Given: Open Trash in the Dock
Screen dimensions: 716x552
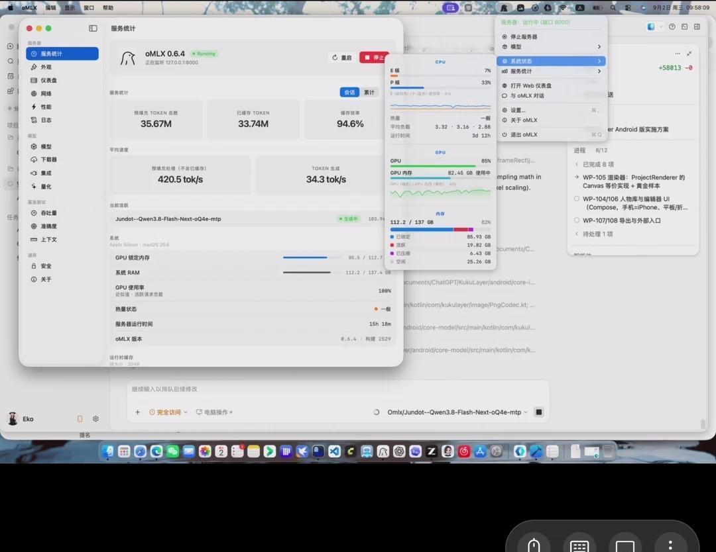Looking at the screenshot, I should point(608,451).
